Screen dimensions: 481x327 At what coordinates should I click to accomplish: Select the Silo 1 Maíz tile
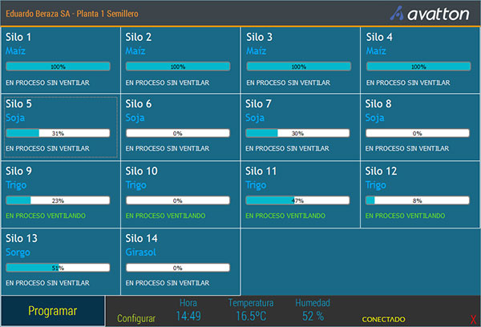click(x=60, y=61)
